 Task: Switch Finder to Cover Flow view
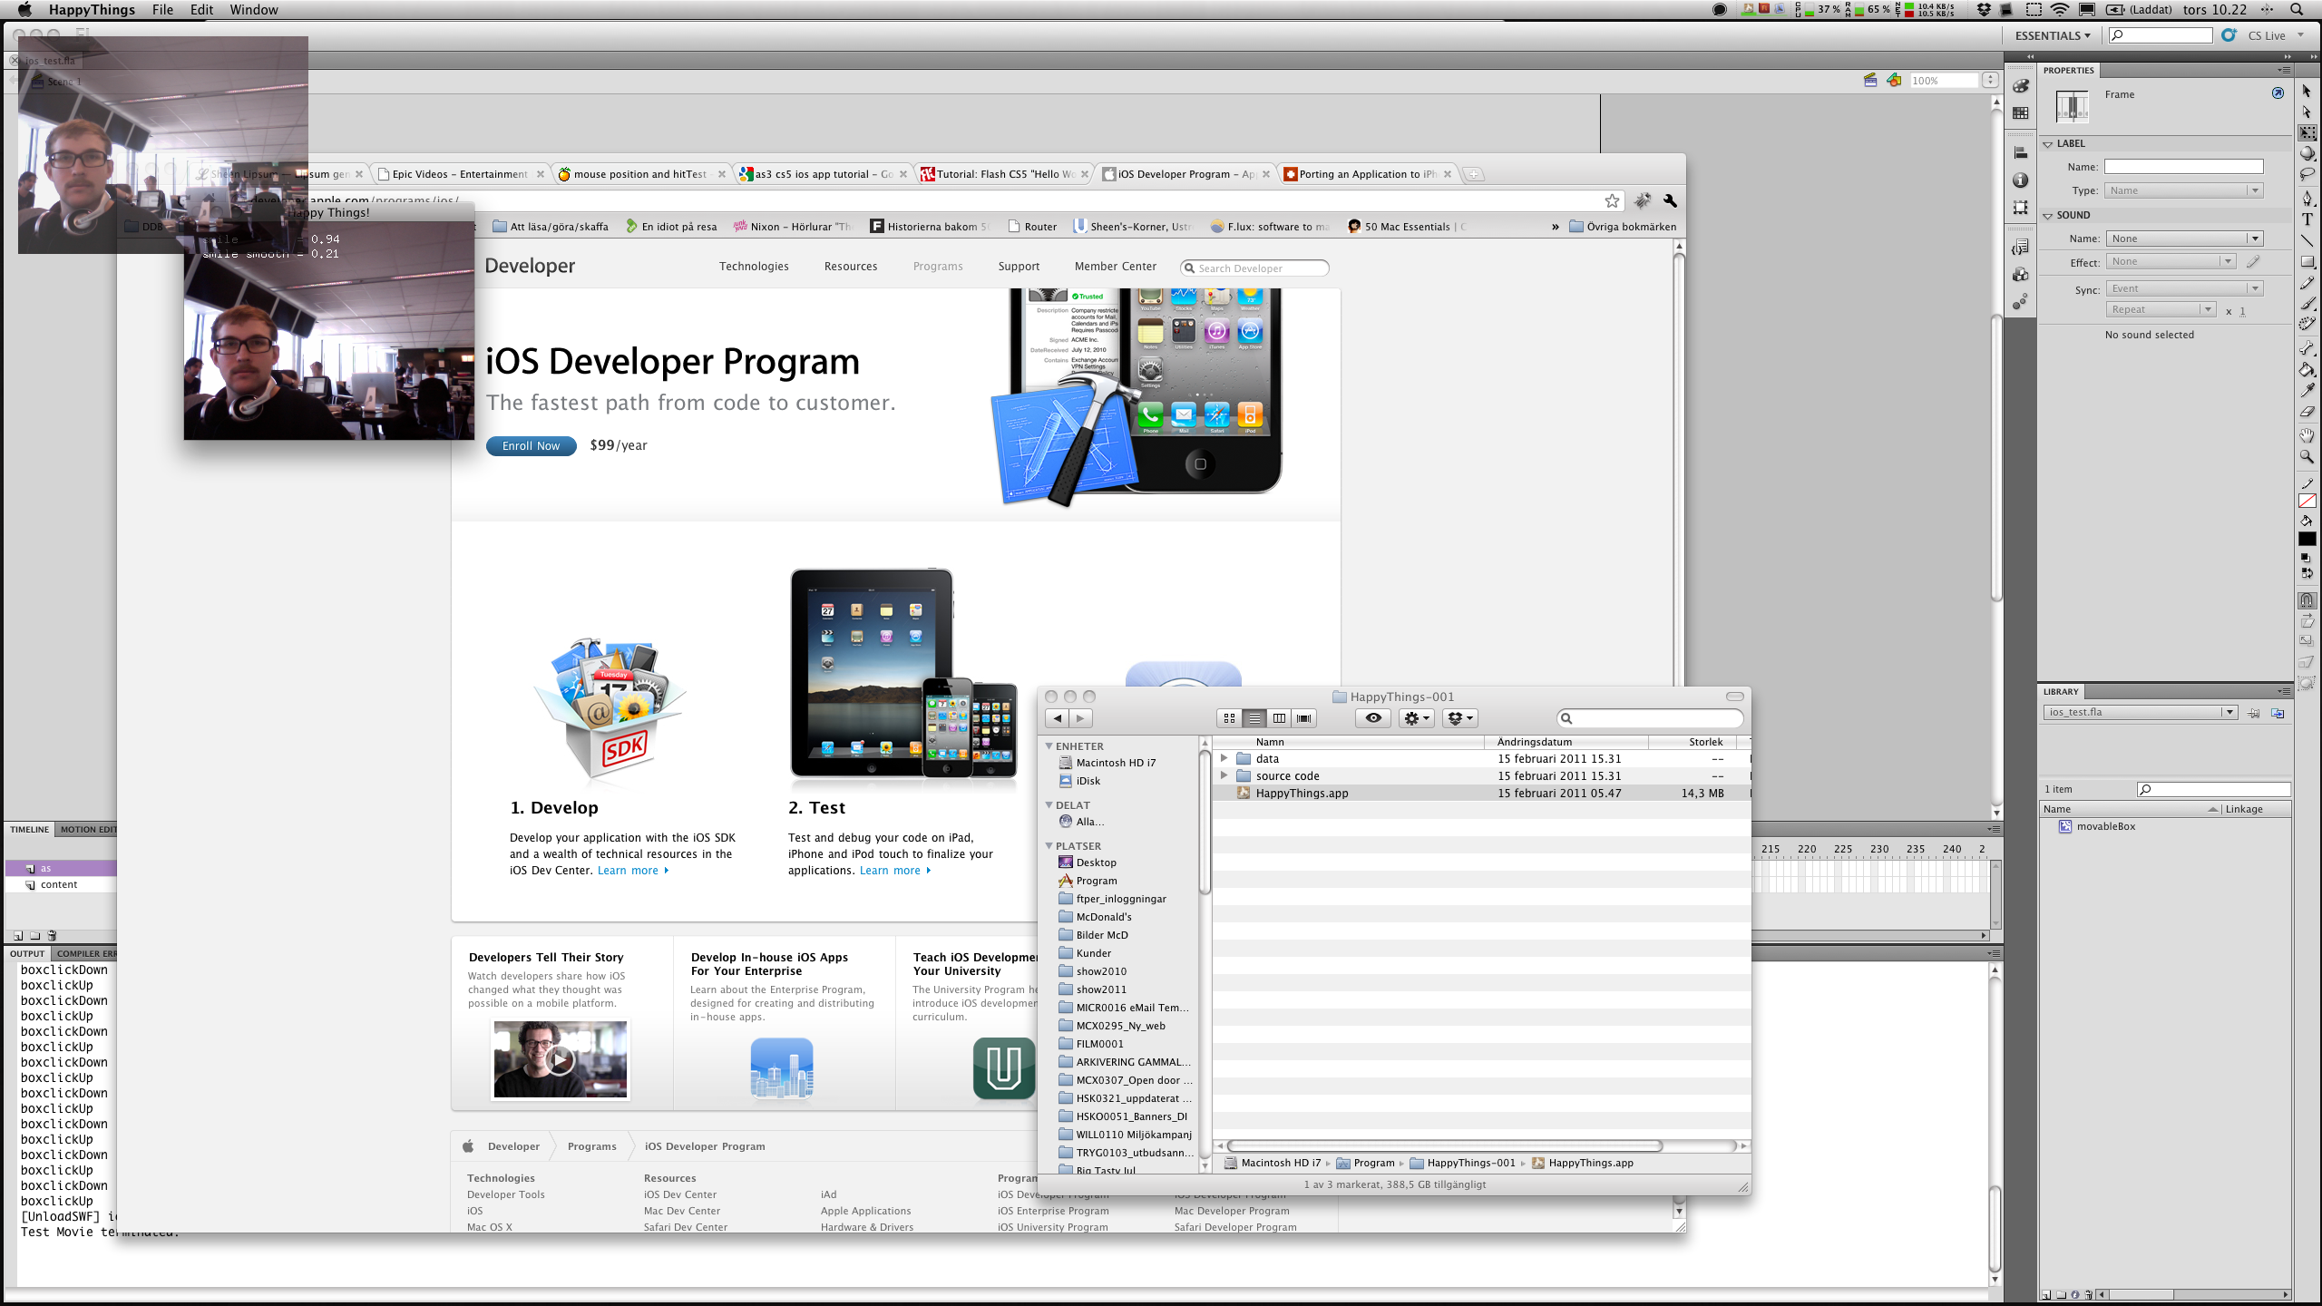point(1304,718)
